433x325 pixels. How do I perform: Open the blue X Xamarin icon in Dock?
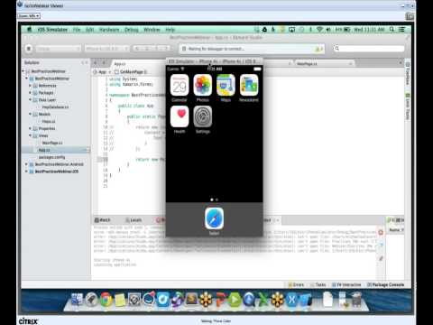[292, 300]
